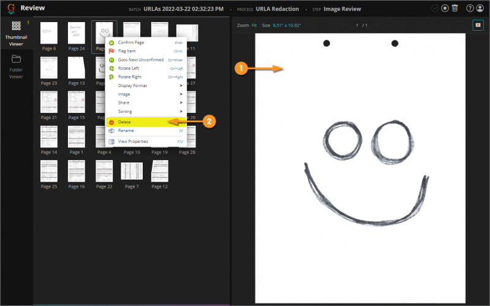Open the help question mark icon
This screenshot has width=490, height=306.
(470, 9)
